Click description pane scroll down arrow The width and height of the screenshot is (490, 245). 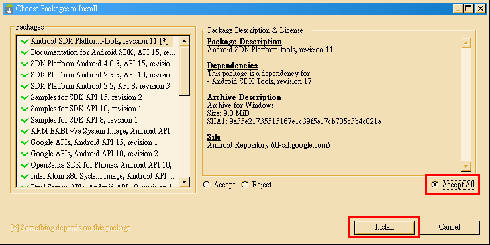[x=466, y=166]
